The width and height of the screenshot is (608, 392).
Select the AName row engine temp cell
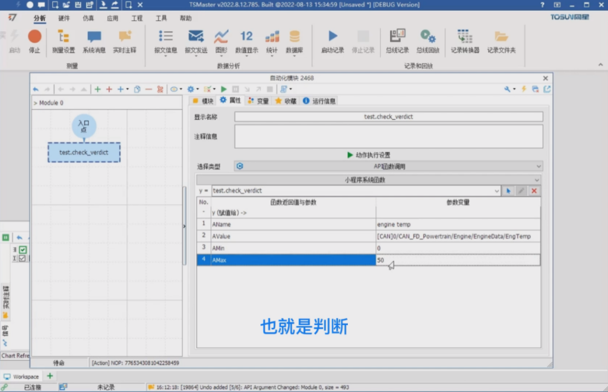coord(458,224)
